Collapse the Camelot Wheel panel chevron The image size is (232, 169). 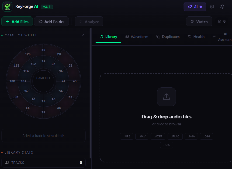[x=83, y=35]
